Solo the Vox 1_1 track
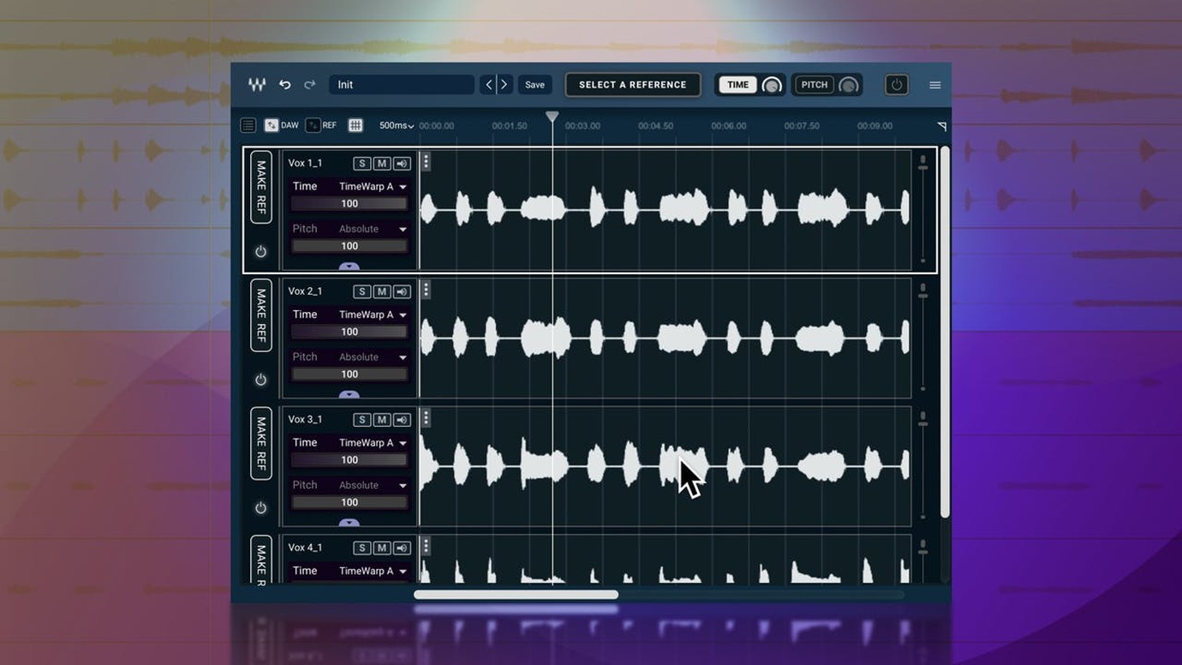Viewport: 1182px width, 665px height. 361,163
